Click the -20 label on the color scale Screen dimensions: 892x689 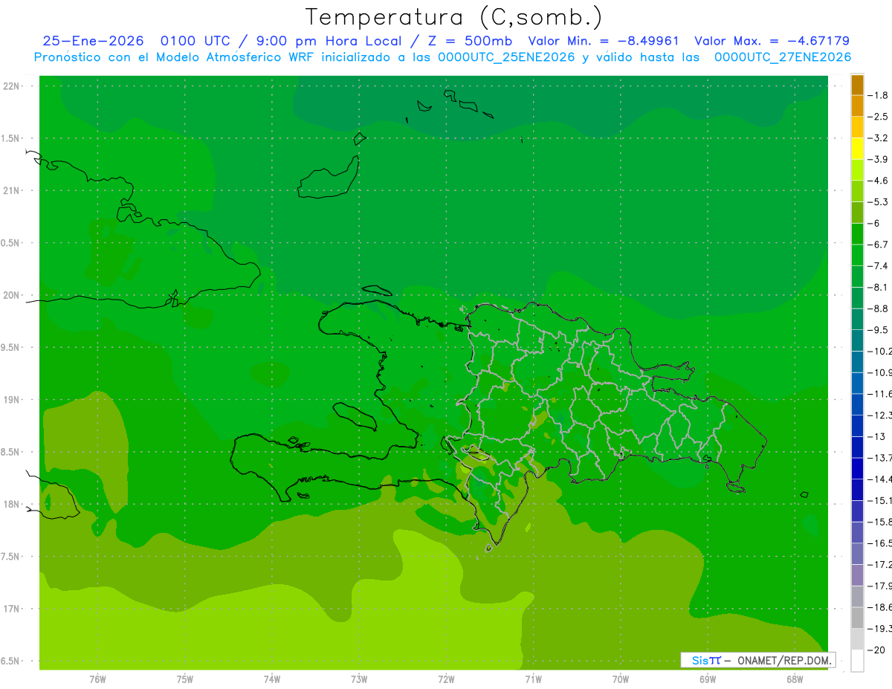pos(879,650)
